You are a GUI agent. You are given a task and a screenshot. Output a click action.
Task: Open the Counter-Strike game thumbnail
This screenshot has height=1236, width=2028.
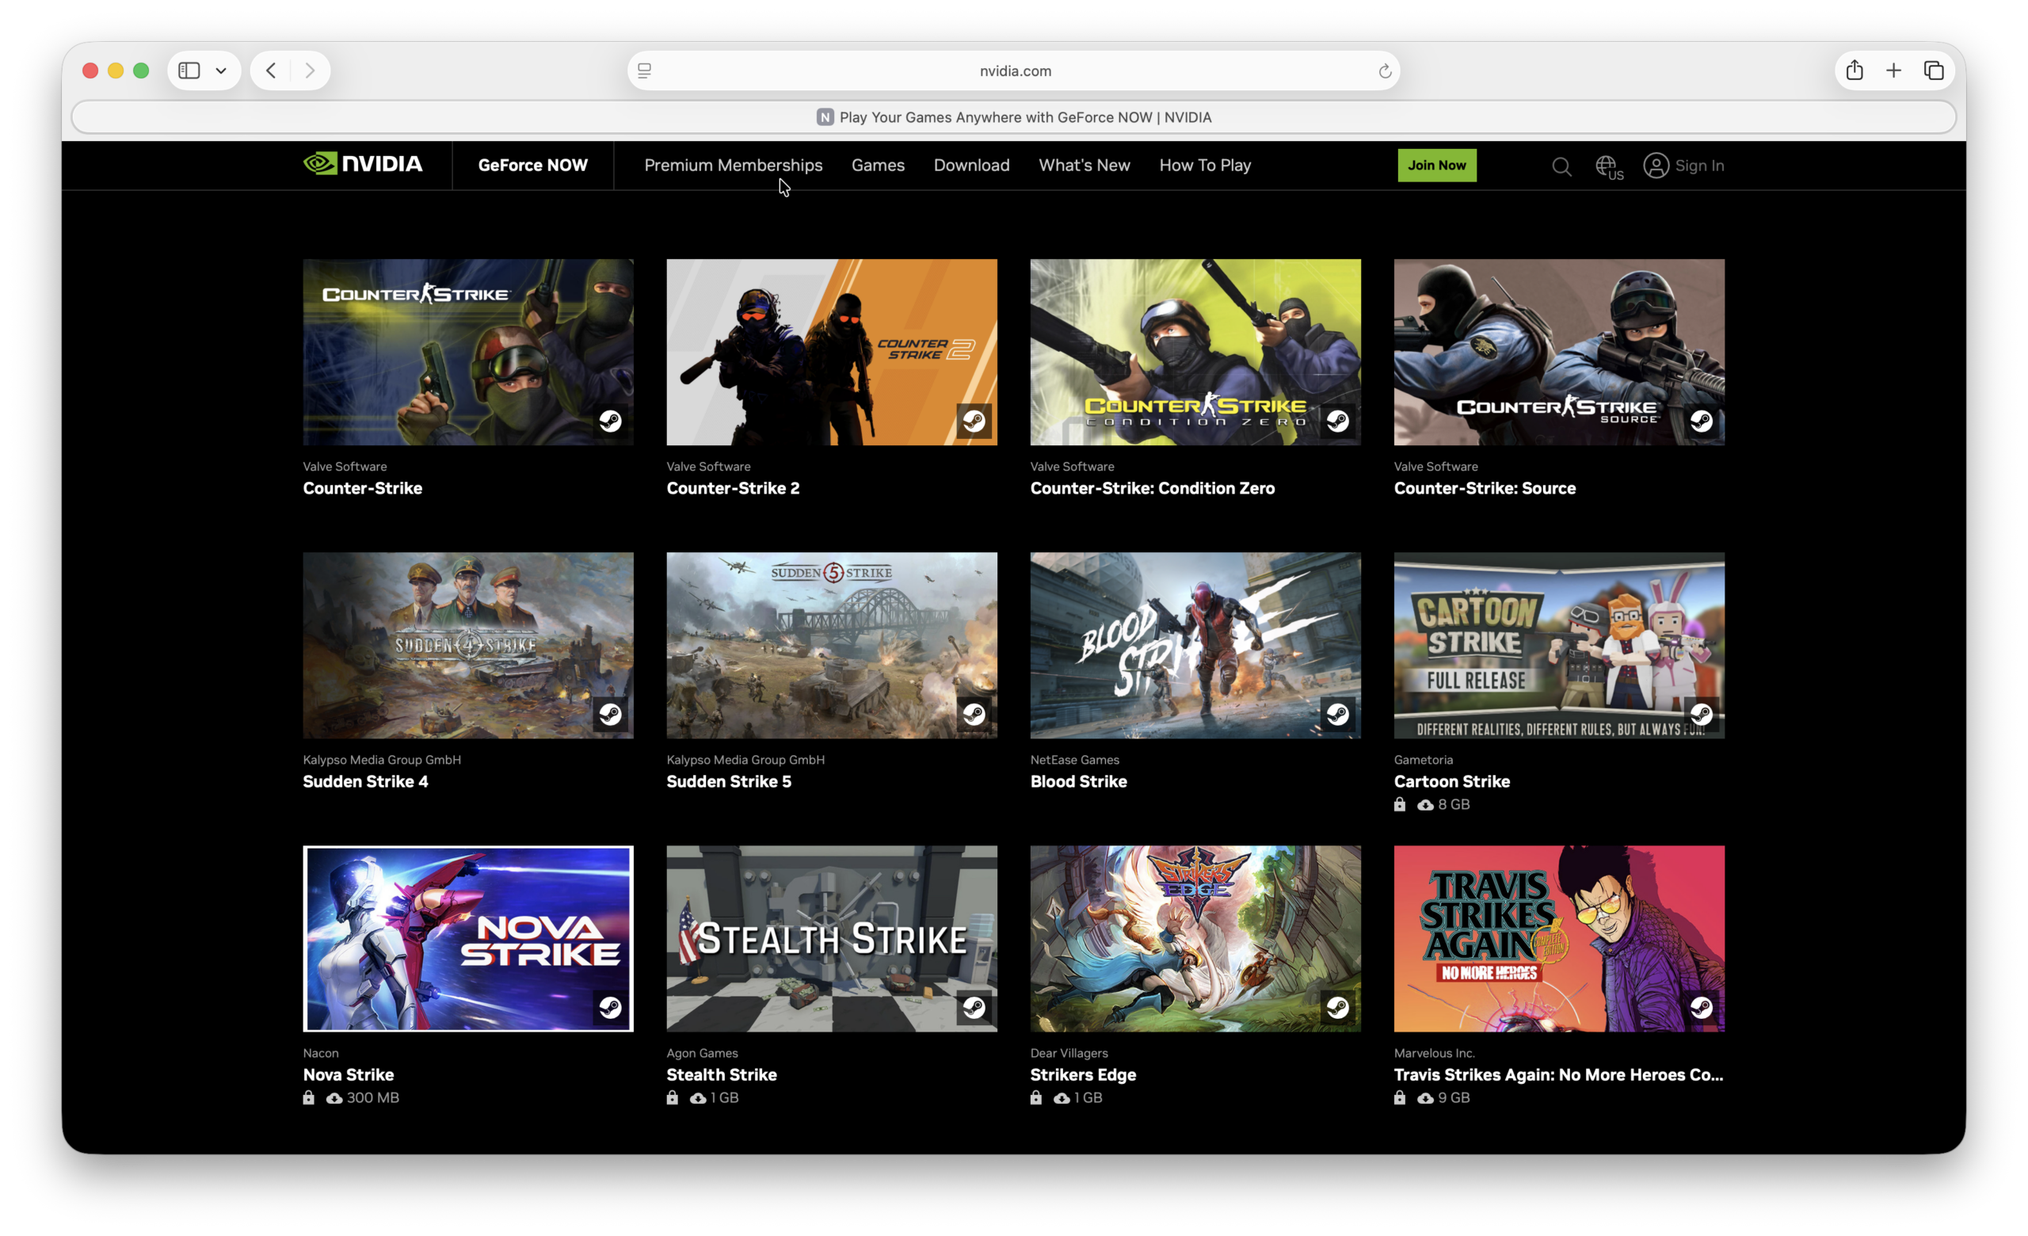[x=467, y=353]
